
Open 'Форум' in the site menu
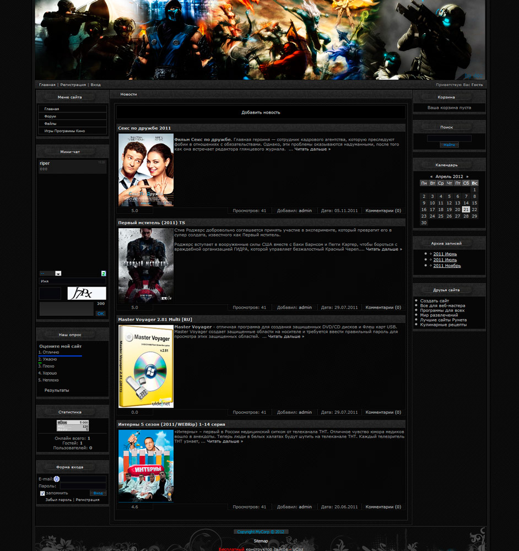click(72, 116)
